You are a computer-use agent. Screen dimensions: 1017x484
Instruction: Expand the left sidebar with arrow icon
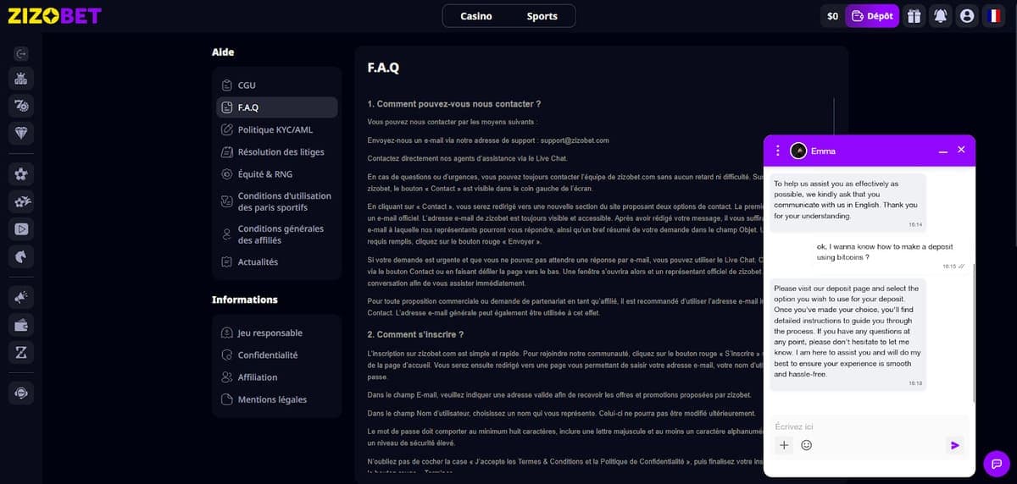[21, 53]
